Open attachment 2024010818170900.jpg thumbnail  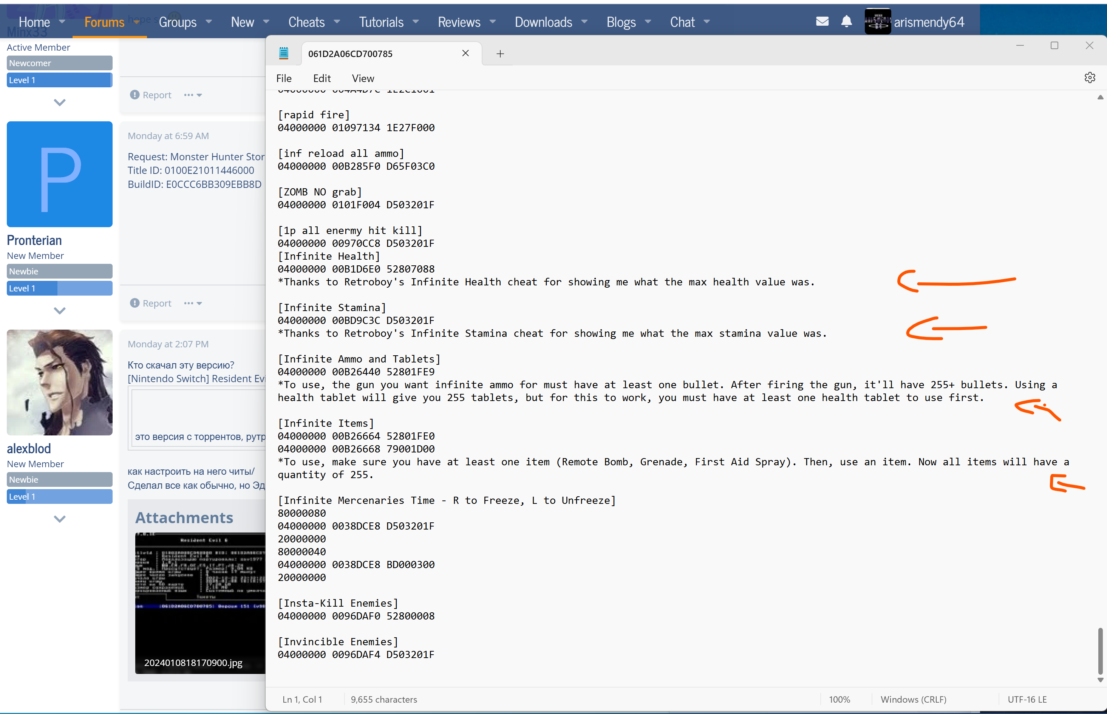tap(200, 603)
